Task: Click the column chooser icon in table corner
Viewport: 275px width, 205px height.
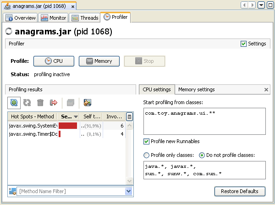Action: pos(130,117)
